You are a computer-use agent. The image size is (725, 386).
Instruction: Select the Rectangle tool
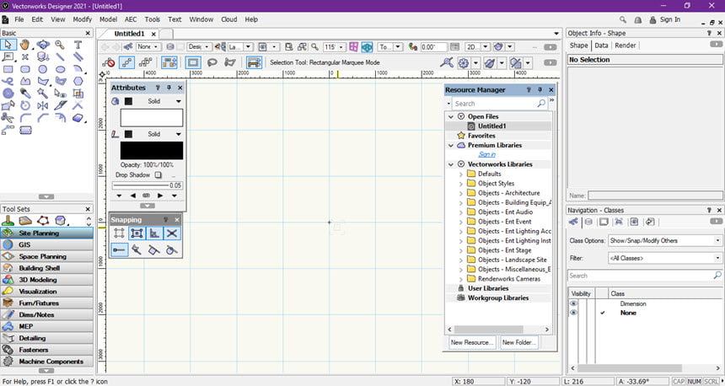coord(8,69)
